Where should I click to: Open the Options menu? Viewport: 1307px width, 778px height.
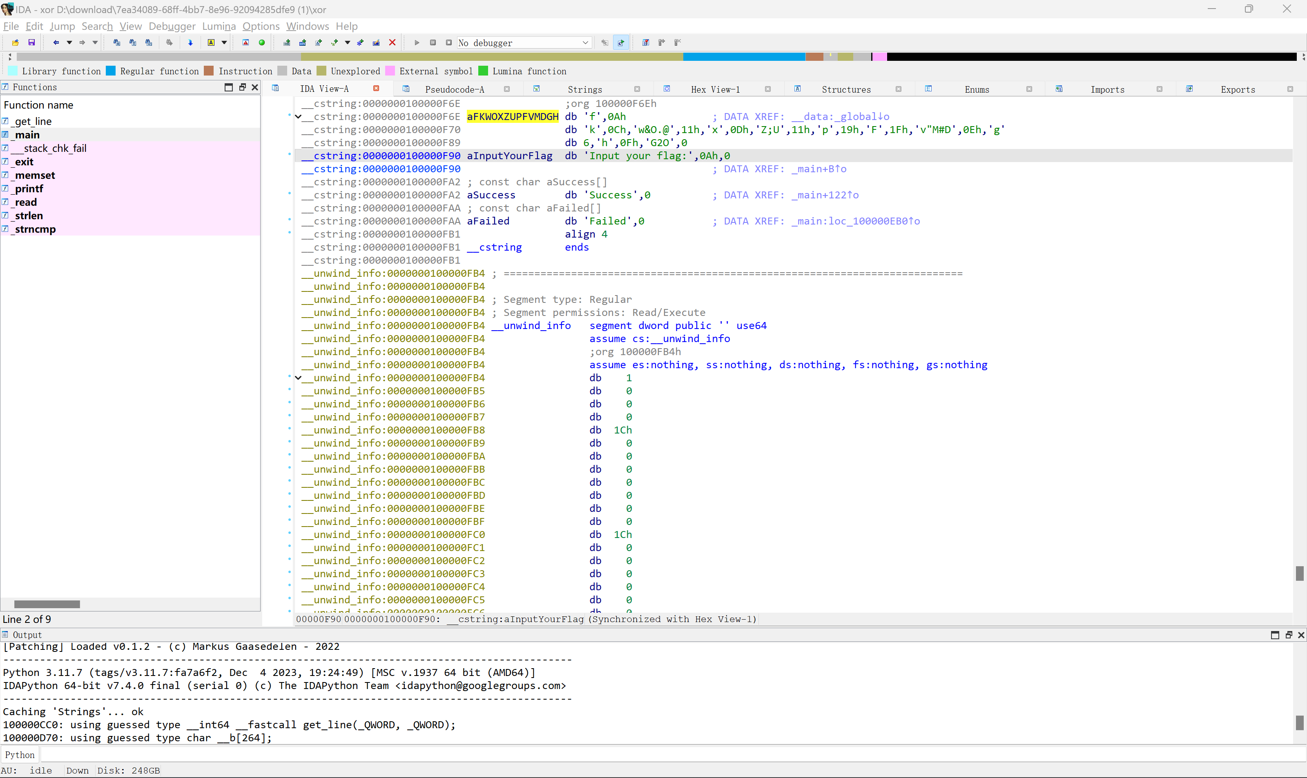[261, 26]
